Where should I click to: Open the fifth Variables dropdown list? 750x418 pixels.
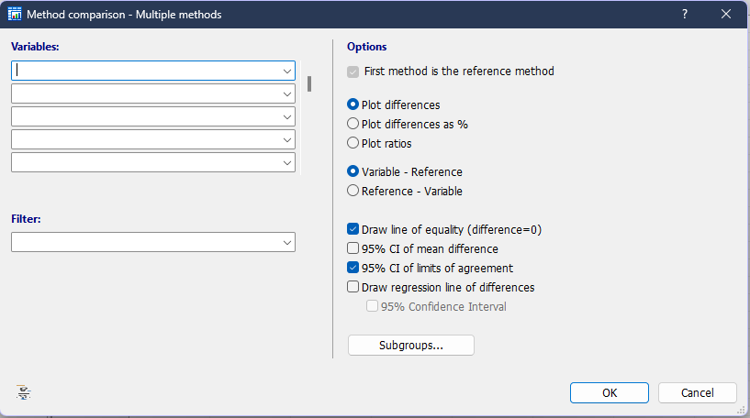point(287,162)
